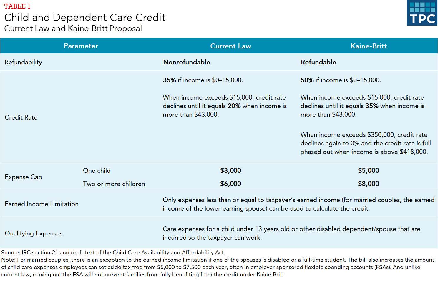Select the Current Law column header
Screen dimensions: 438x286
[x=230, y=46]
